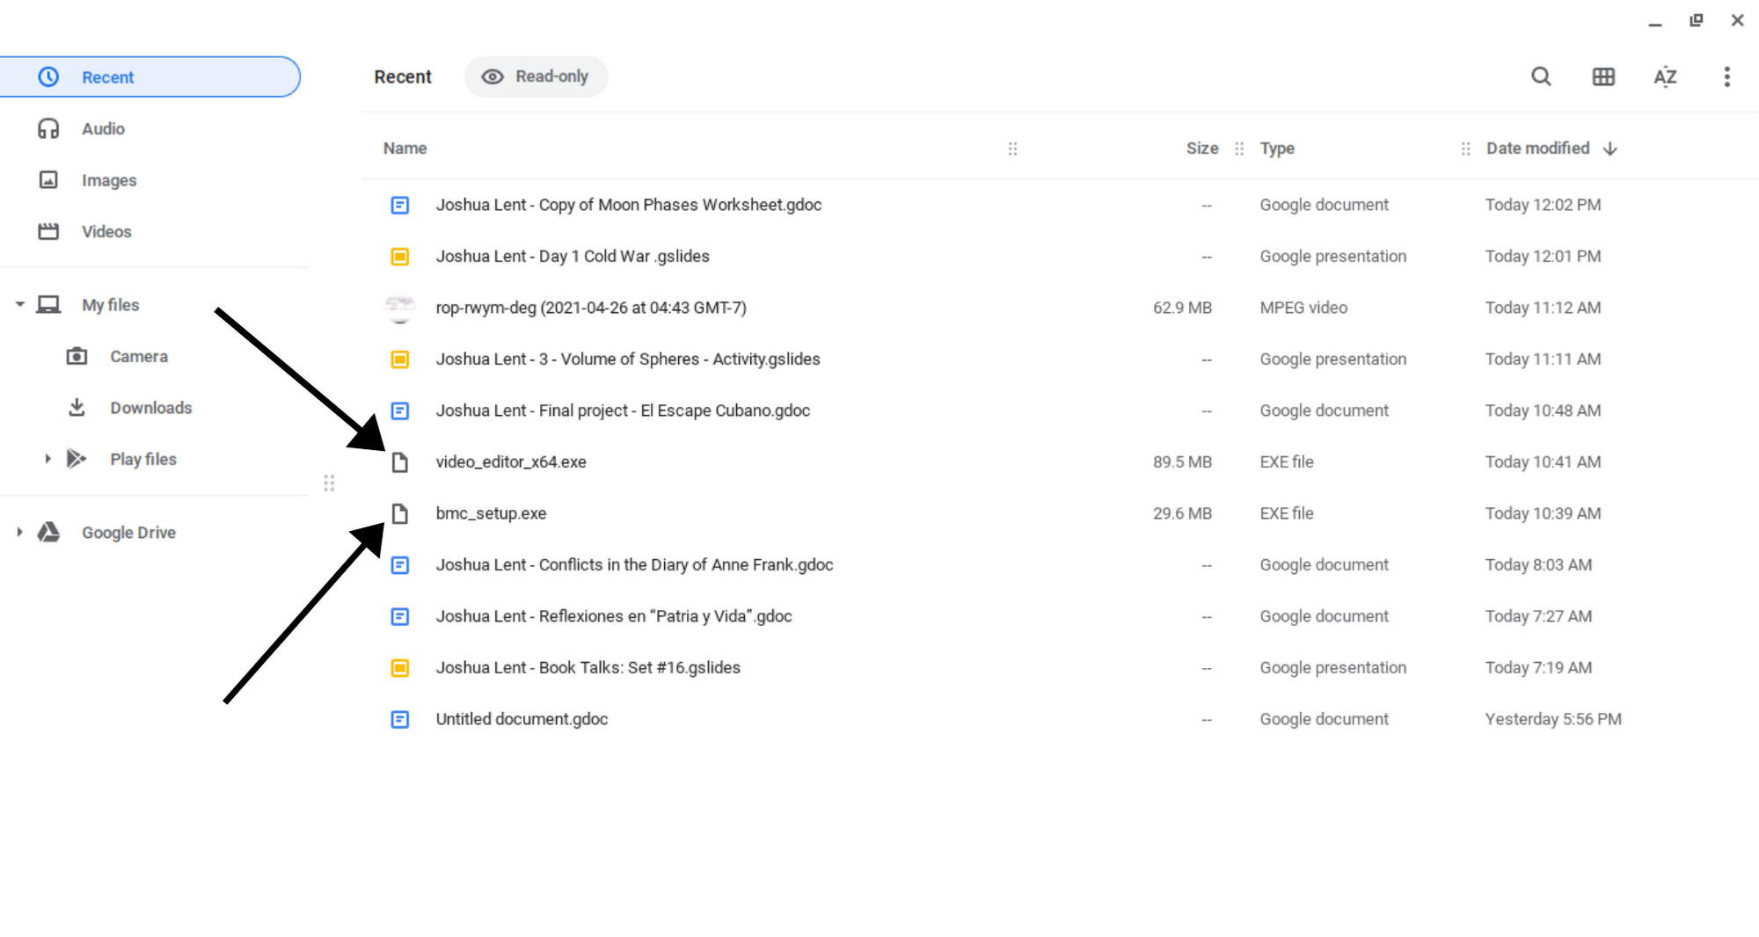Expand the Play files folder
The width and height of the screenshot is (1759, 937).
click(47, 459)
